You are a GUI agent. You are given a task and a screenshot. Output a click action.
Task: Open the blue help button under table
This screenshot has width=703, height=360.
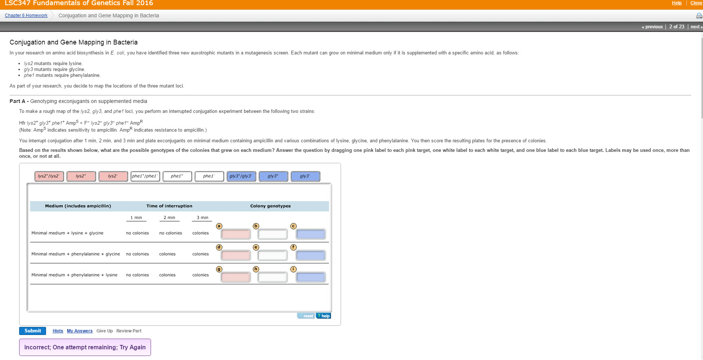click(x=323, y=316)
